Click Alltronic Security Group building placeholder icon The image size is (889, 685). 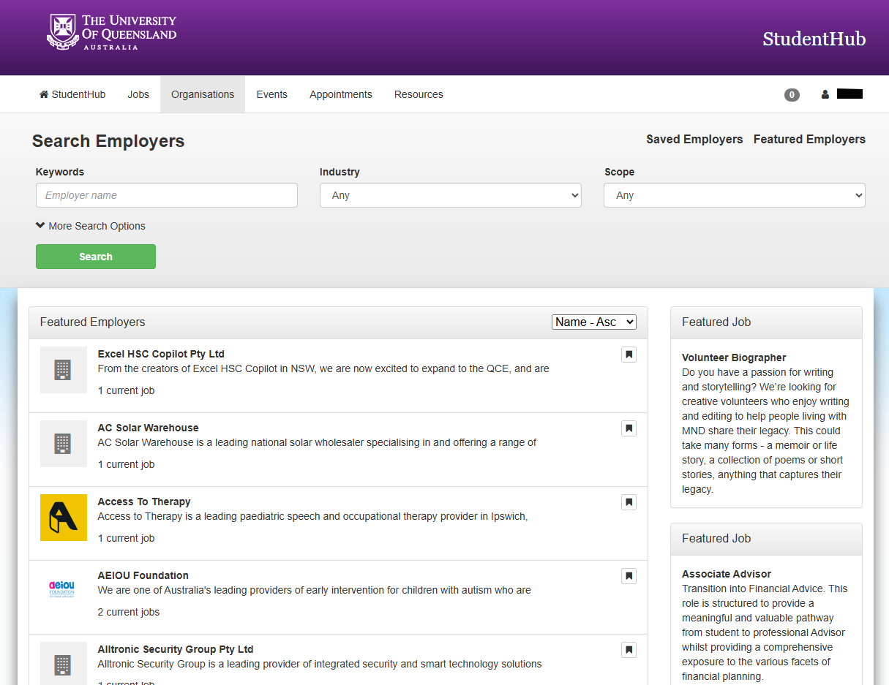click(x=64, y=664)
